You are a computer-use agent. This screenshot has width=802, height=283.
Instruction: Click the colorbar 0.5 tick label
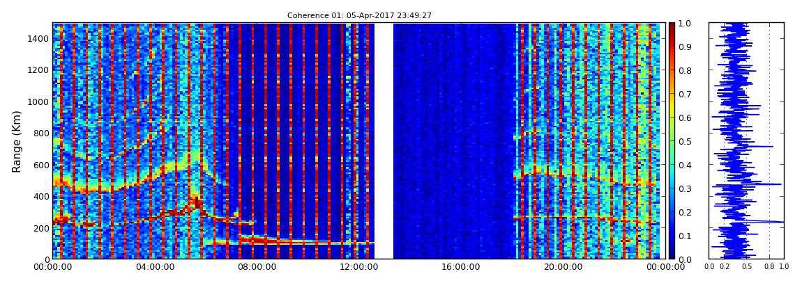(x=683, y=141)
